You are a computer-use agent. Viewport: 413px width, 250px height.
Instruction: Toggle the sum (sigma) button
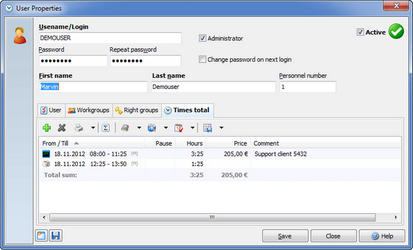point(106,128)
